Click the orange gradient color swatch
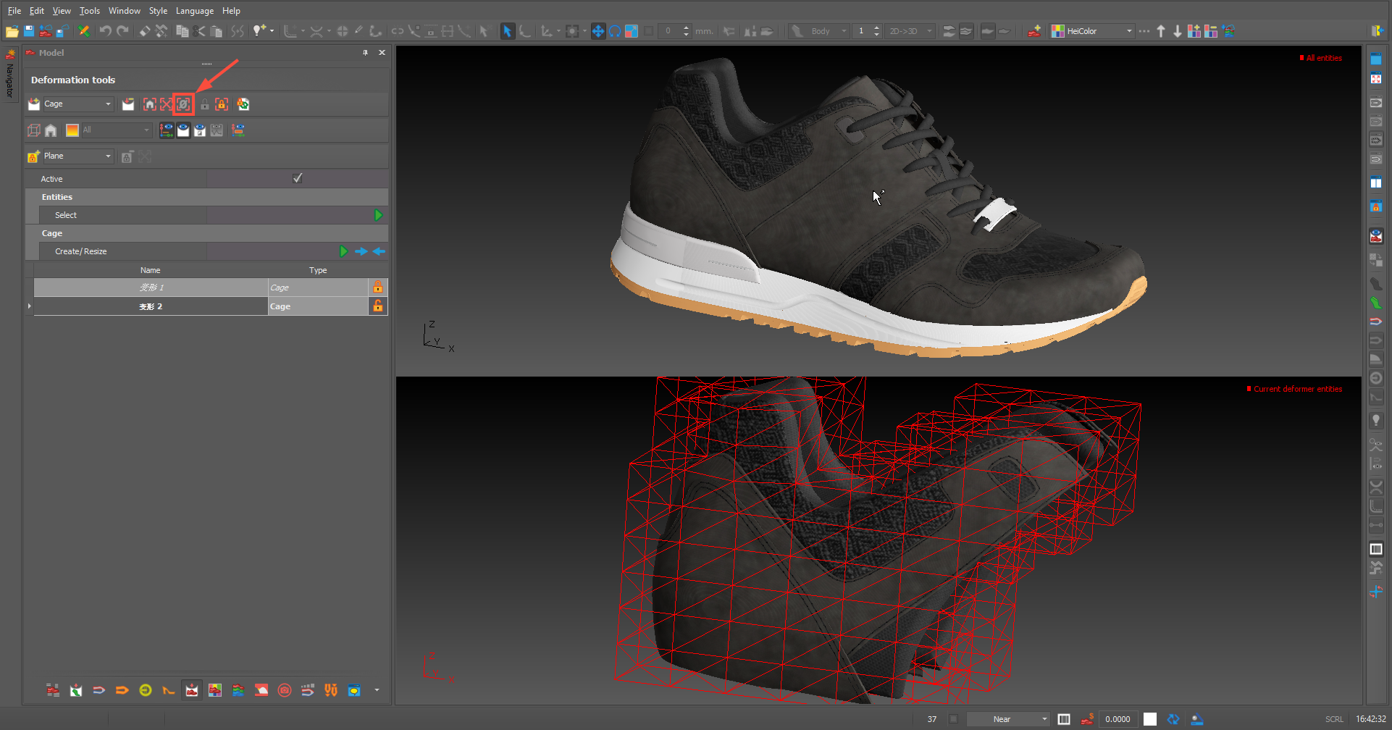This screenshot has height=730, width=1392. pos(72,130)
